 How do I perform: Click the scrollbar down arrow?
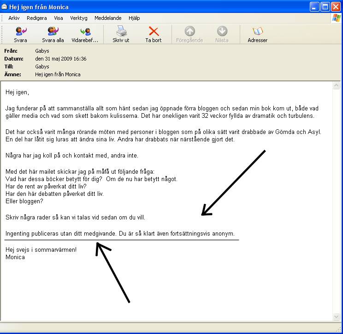336,316
